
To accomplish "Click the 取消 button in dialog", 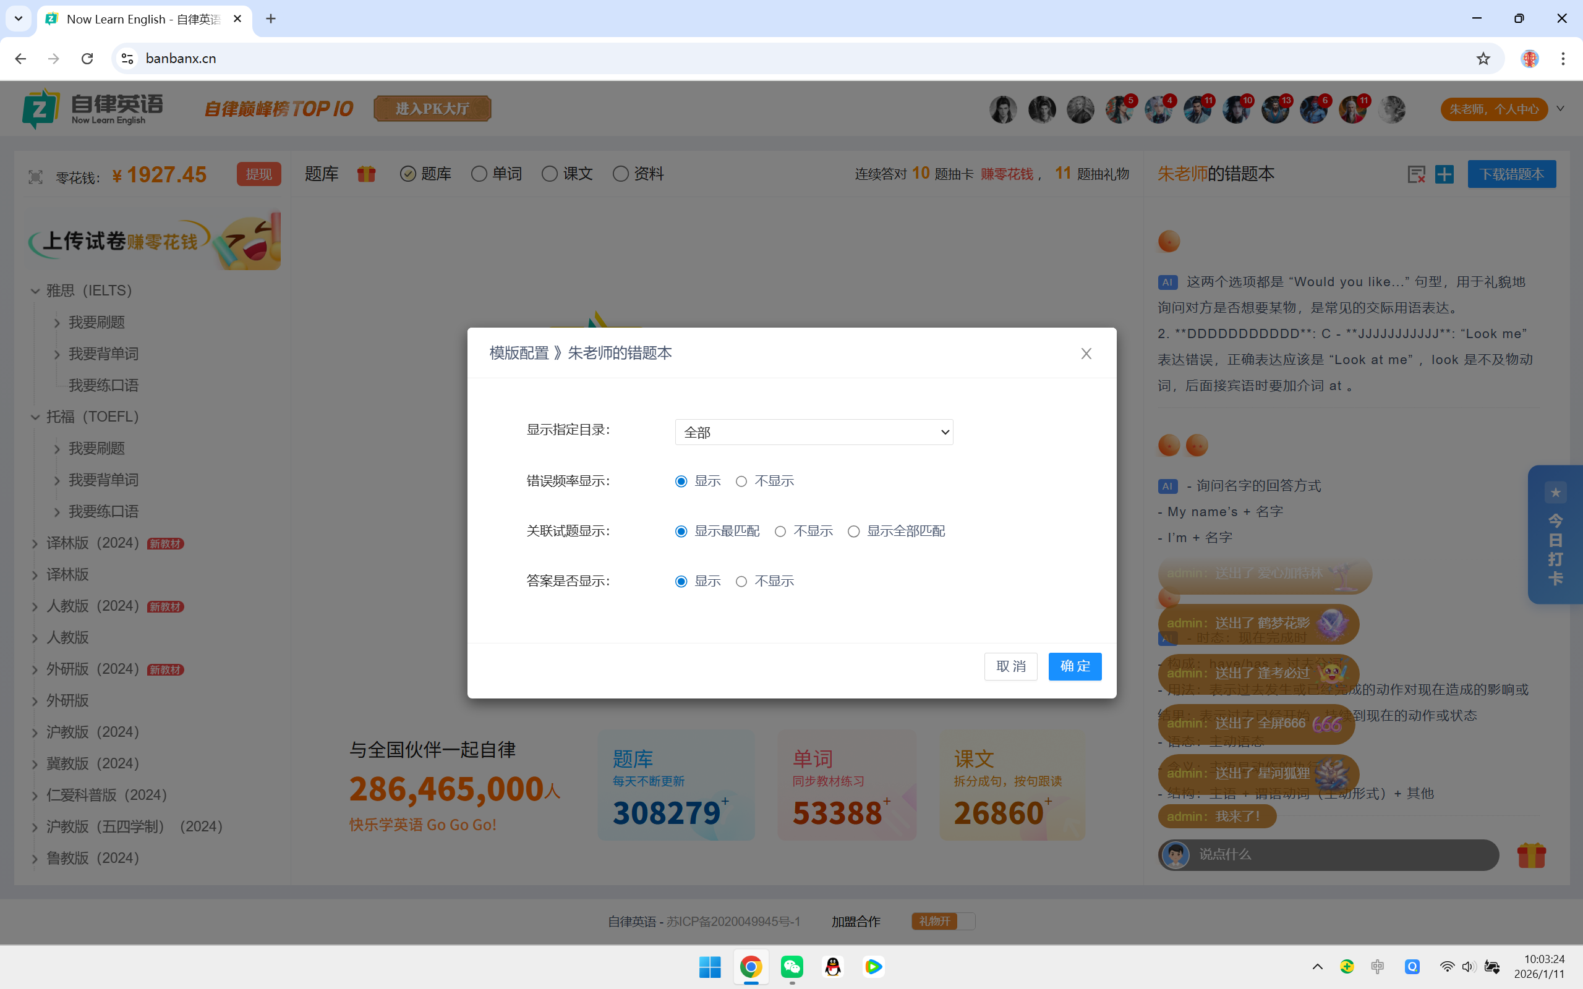I will click(x=1010, y=666).
